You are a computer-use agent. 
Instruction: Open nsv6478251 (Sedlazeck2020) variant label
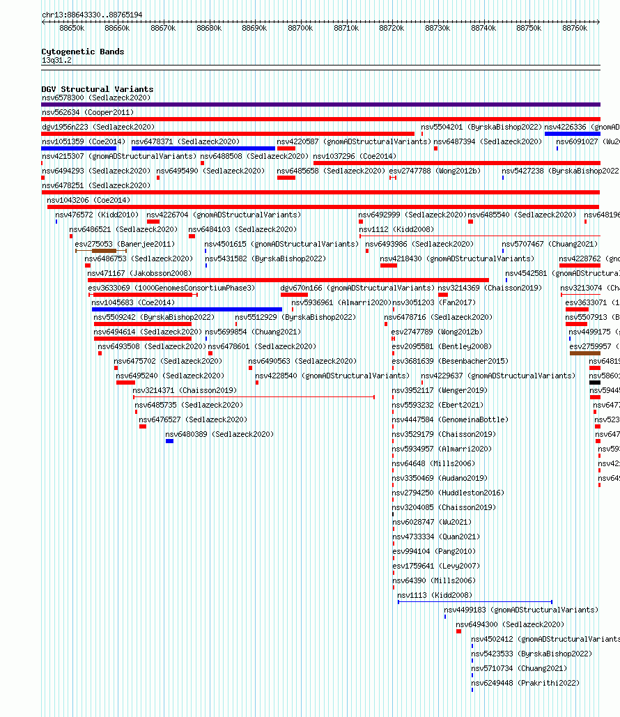click(x=96, y=185)
